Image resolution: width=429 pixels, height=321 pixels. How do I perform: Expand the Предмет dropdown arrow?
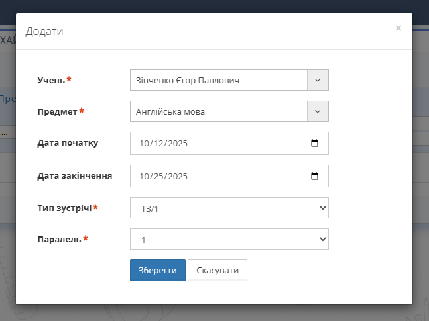tap(318, 111)
